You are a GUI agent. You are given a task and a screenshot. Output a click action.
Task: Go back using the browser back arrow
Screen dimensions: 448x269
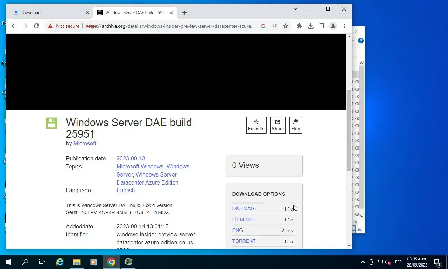(x=14, y=26)
